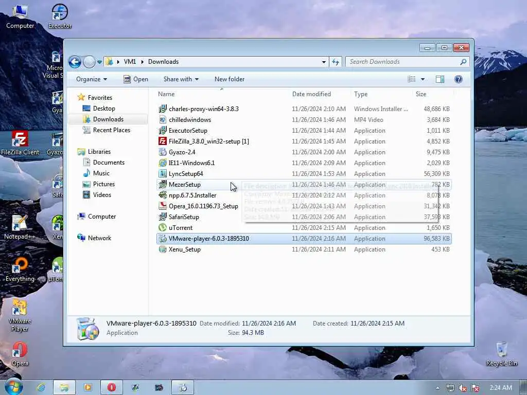Select the chilledwindows MP4 video file icon

[x=163, y=119]
